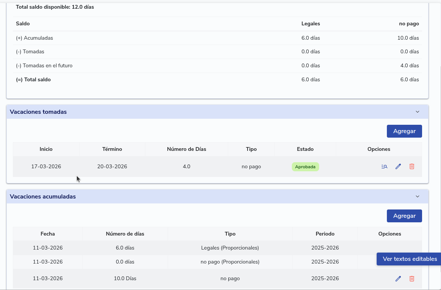Viewport: 441px width, 290px height.
Task: Click the Inicio column header
Action: click(46, 149)
